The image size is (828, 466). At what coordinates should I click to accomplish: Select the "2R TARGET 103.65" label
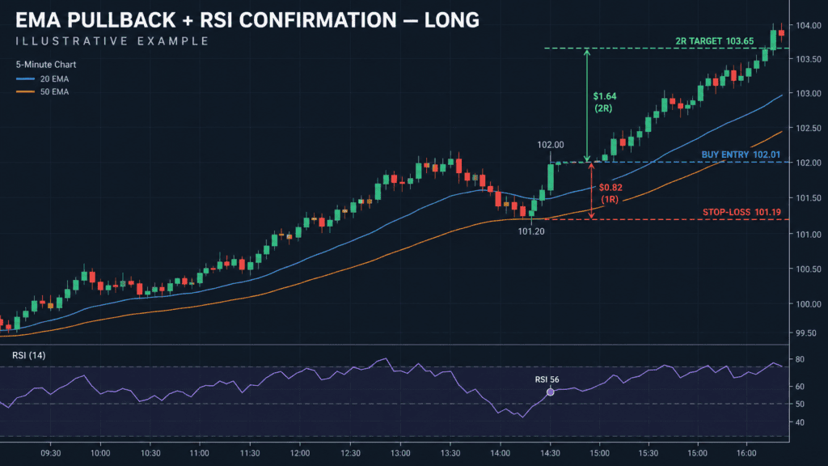point(715,40)
